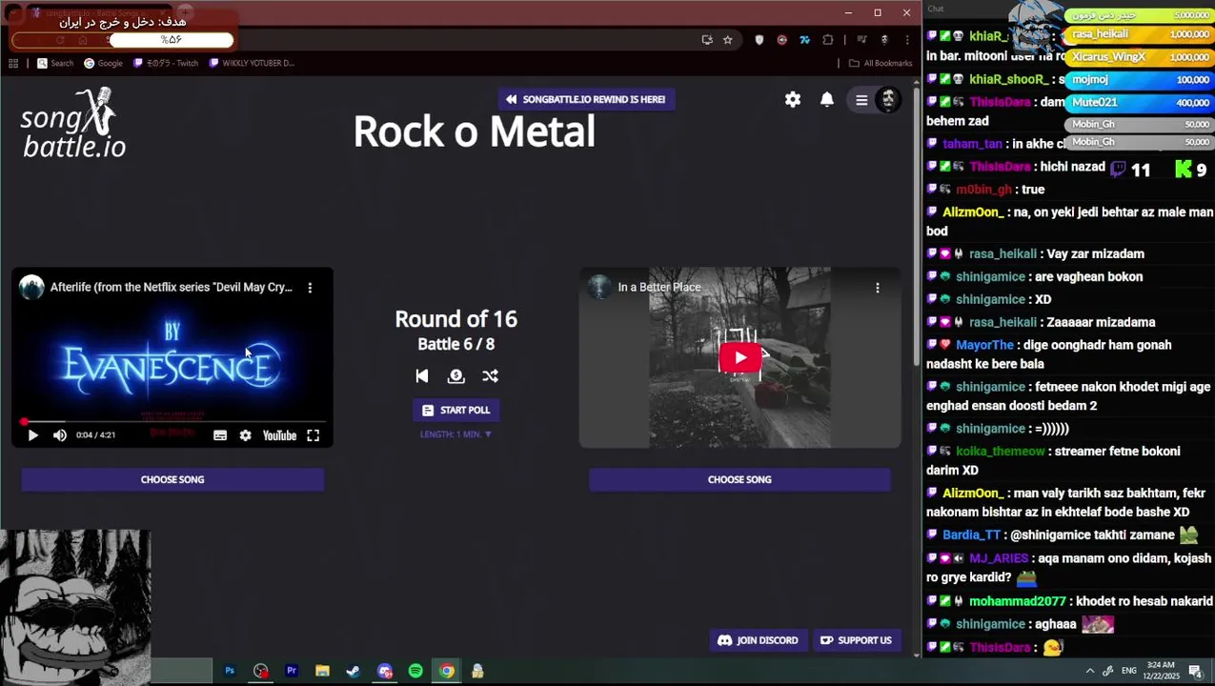Open the Afterlife video channel avatar
Viewport: 1215px width, 686px height.
point(31,287)
